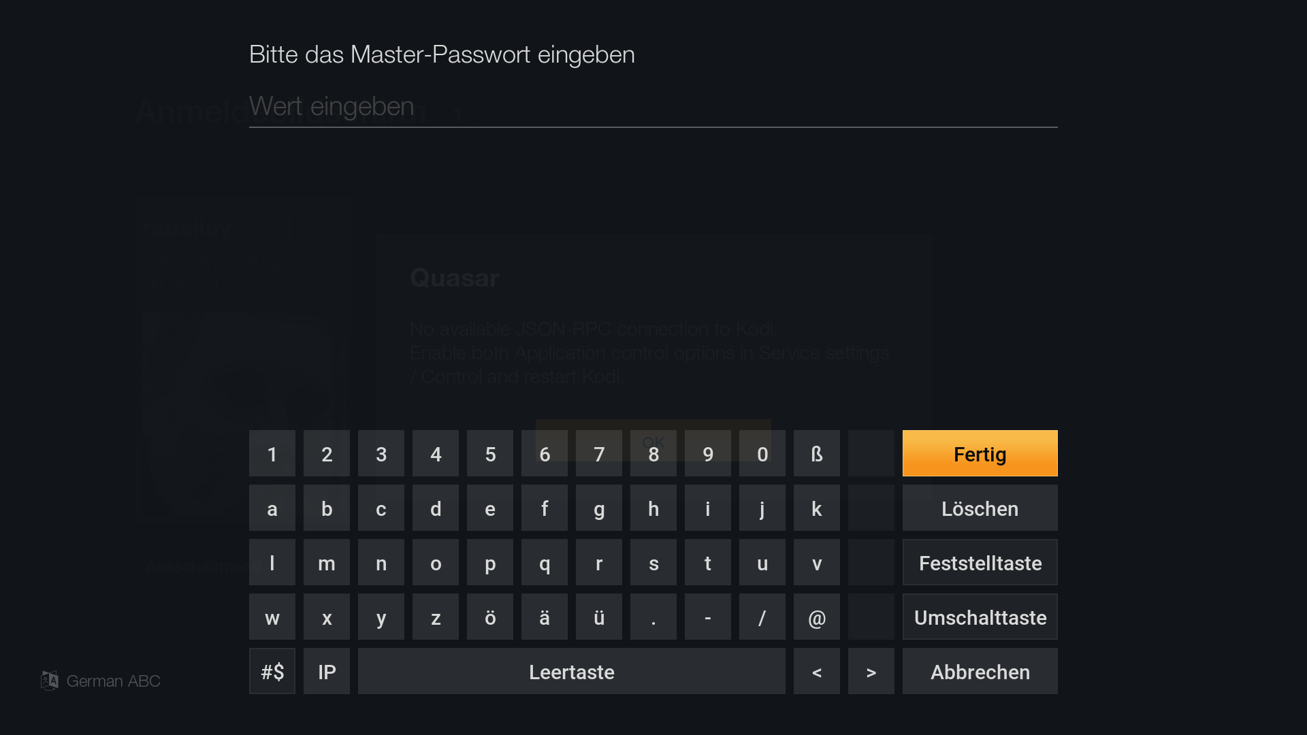Click Abbrechen to cancel password entry

point(980,671)
